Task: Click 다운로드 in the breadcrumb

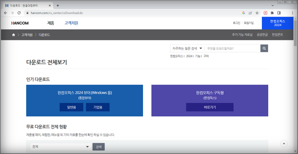Action: (44, 35)
